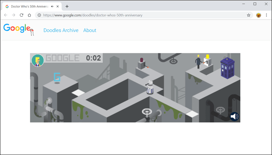View site information icon in address bar
Image resolution: width=272 pixels, height=155 pixels.
point(39,15)
